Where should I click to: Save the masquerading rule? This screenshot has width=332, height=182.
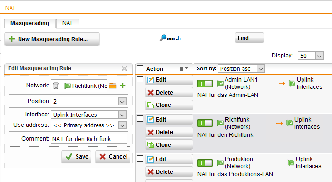pos(77,157)
